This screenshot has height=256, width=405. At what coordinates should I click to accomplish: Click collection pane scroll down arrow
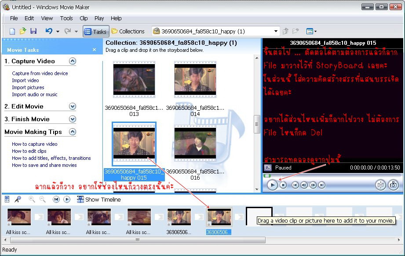[x=257, y=189]
